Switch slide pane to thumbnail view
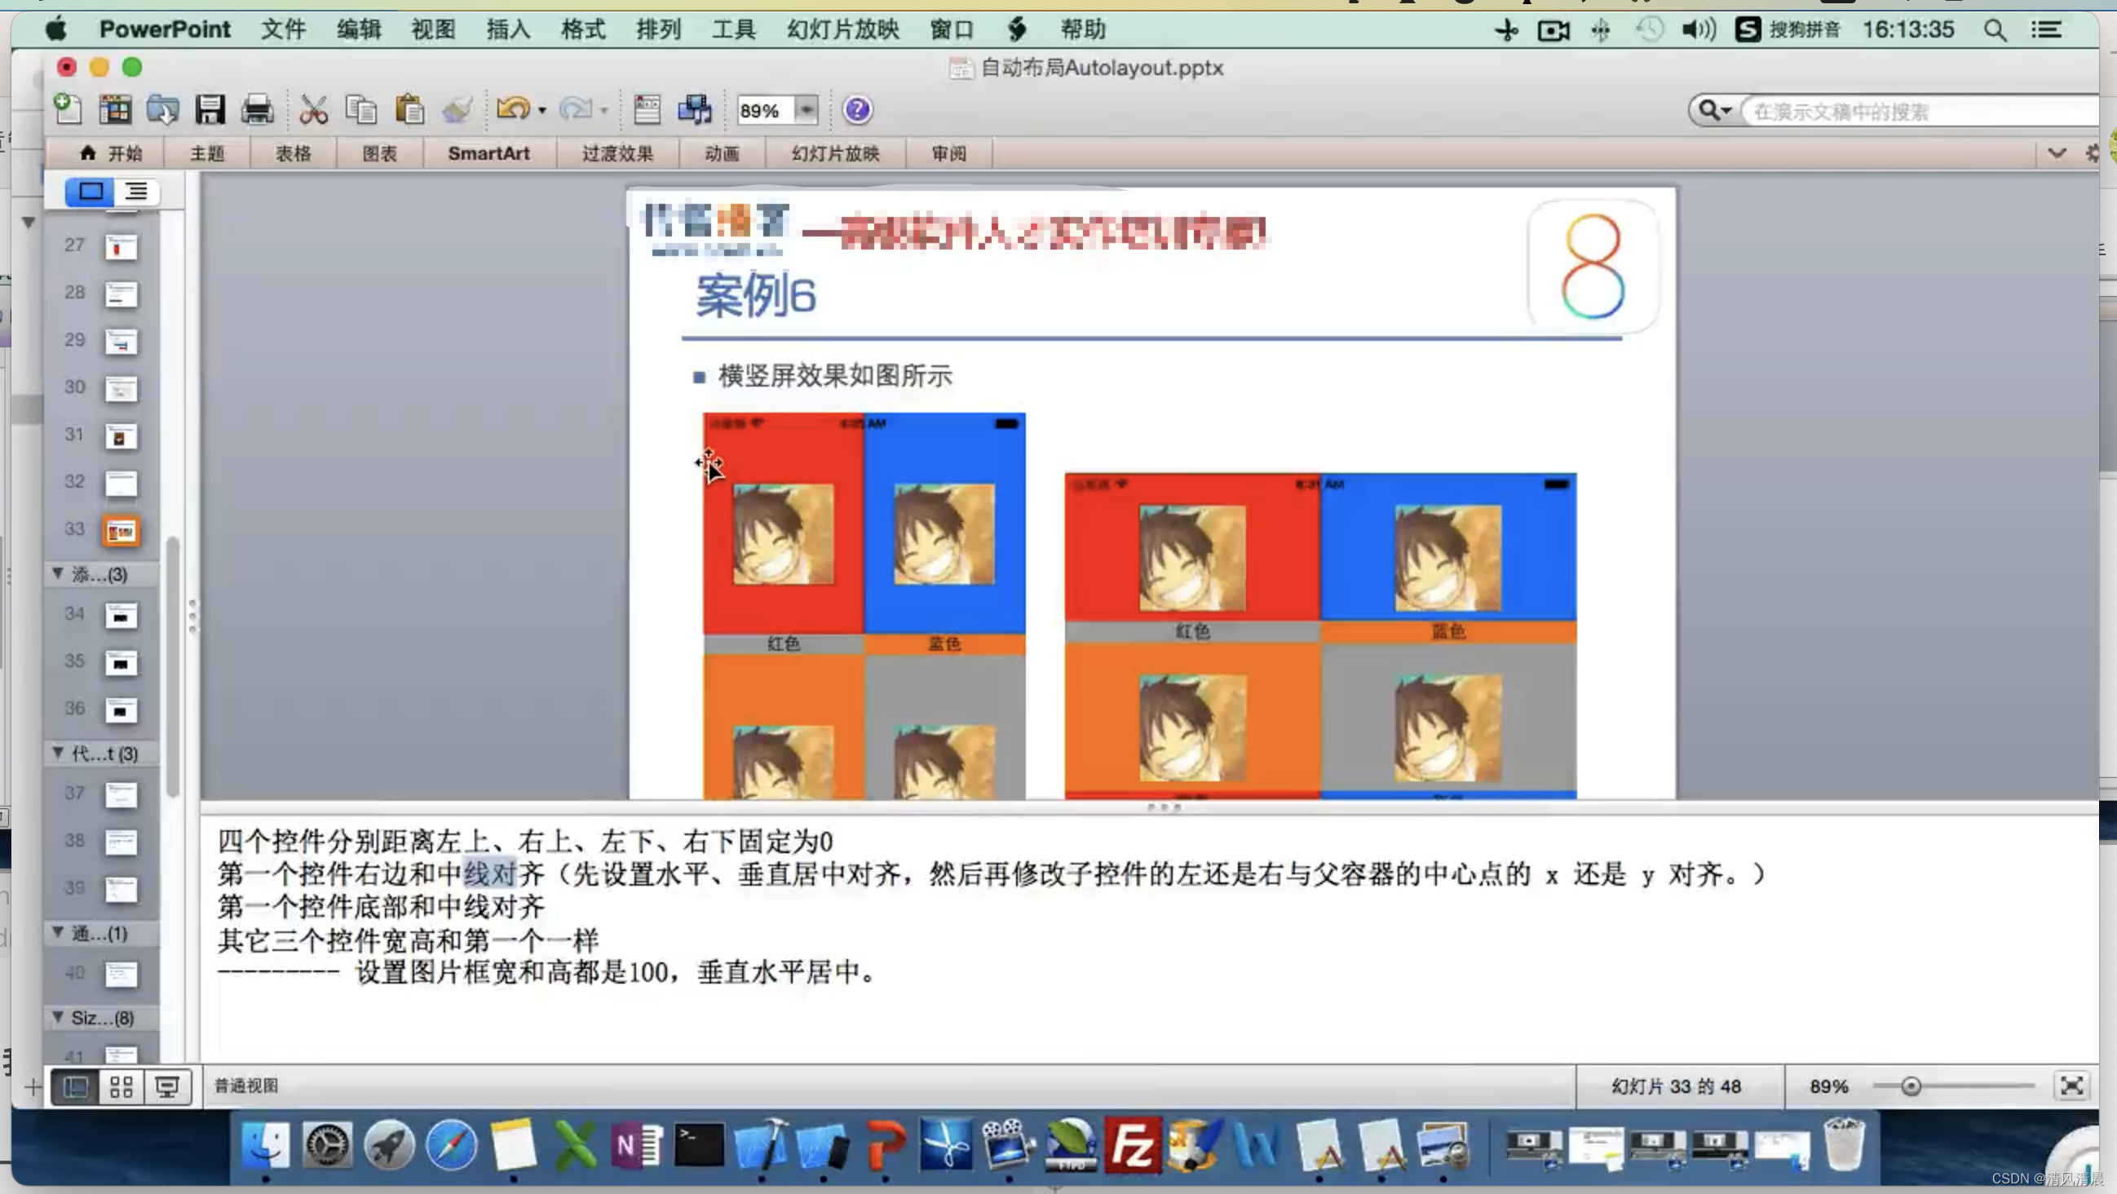 (x=91, y=192)
